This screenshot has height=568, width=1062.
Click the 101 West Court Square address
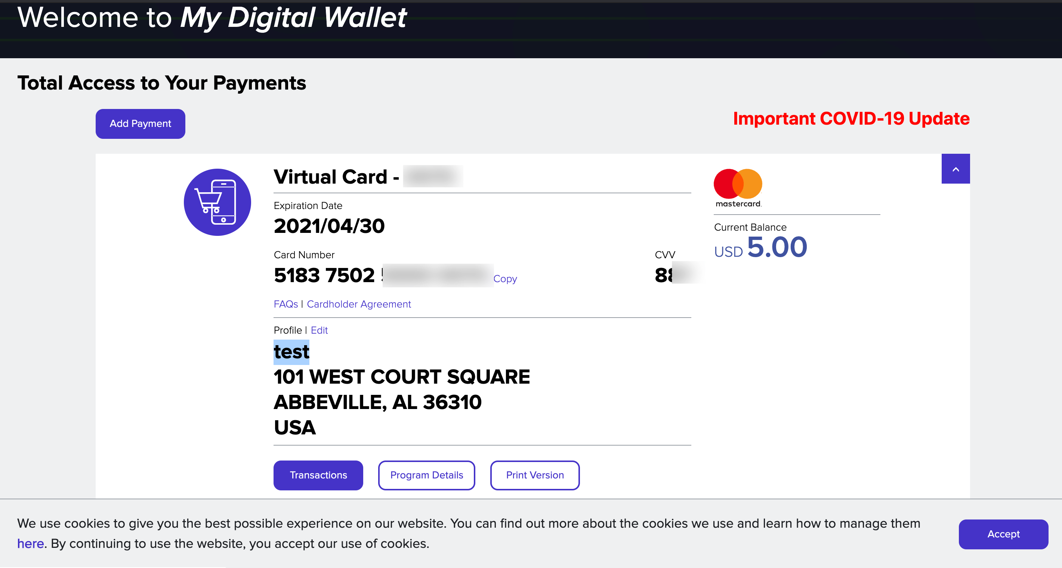[x=402, y=377]
